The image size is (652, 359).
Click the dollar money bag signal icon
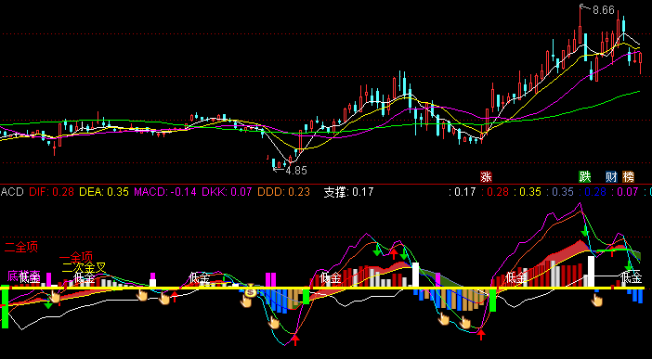point(250,292)
